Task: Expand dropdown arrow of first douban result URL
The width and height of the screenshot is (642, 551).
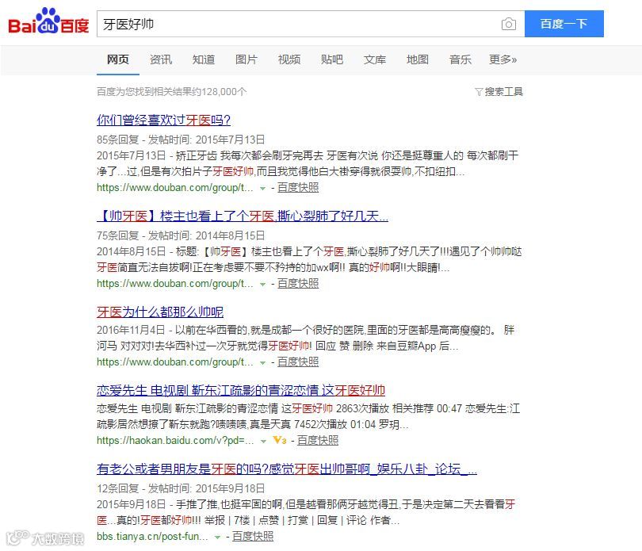Action: 262,189
